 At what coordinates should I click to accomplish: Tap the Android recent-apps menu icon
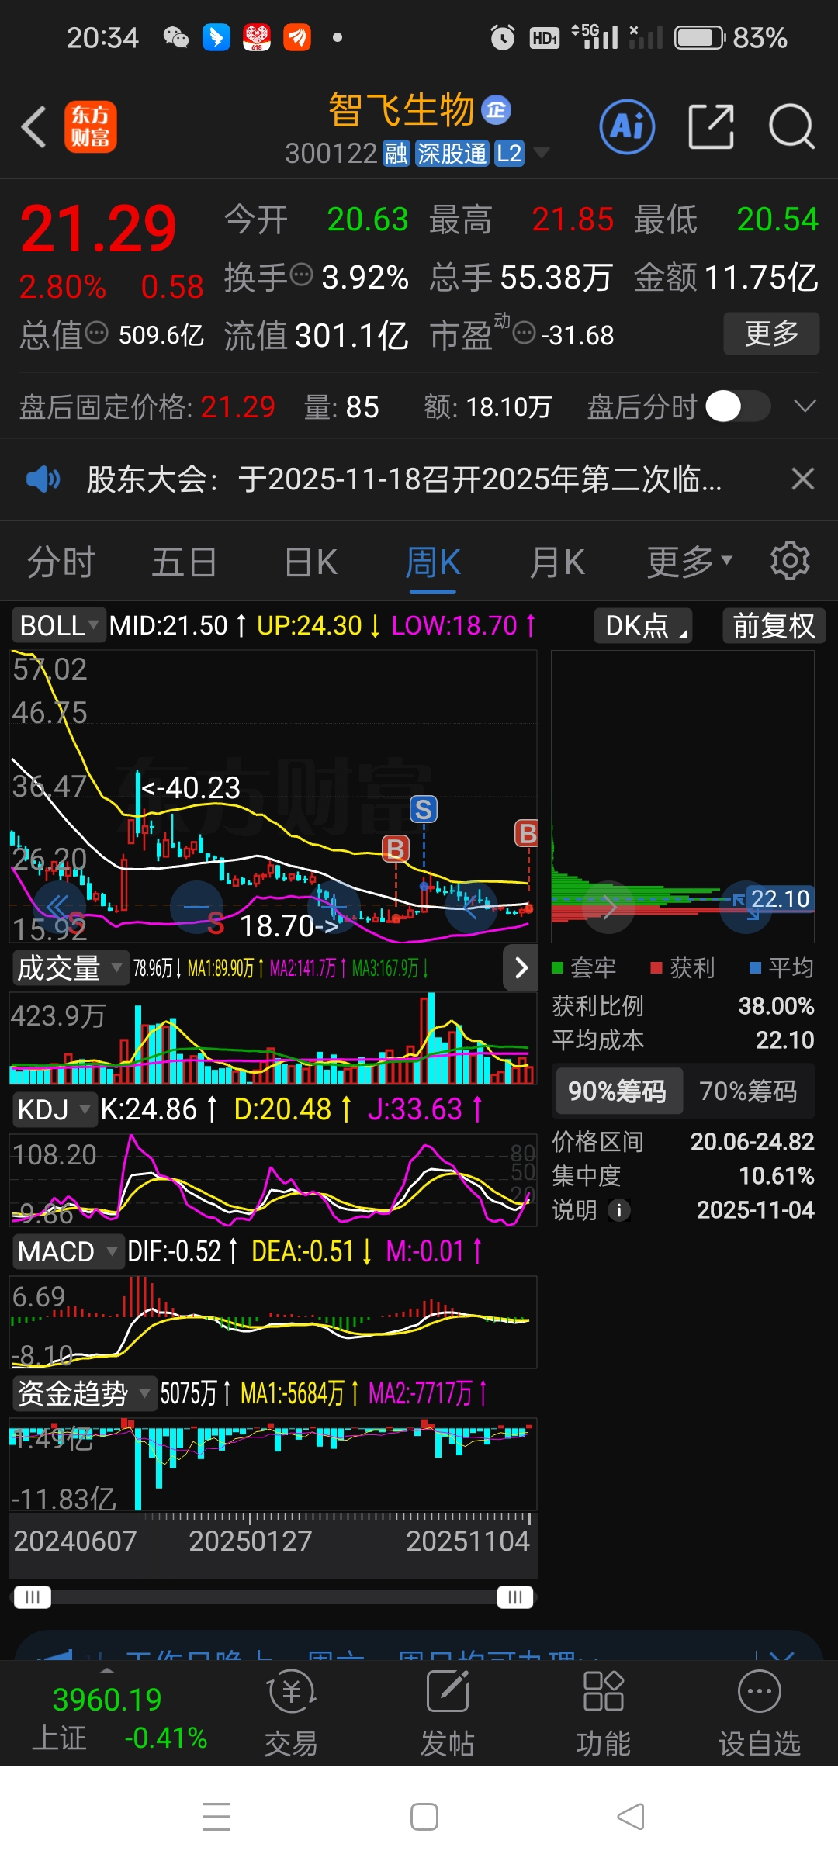coord(216,1817)
